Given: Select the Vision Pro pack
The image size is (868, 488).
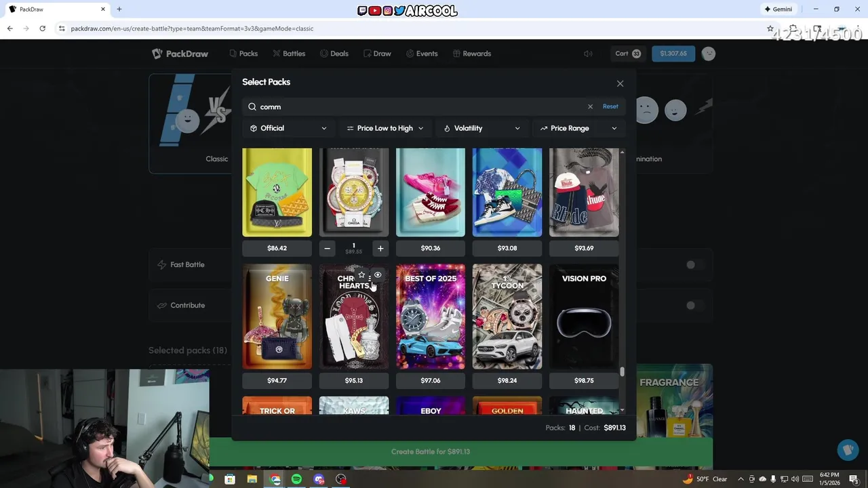Looking at the screenshot, I should click(583, 317).
